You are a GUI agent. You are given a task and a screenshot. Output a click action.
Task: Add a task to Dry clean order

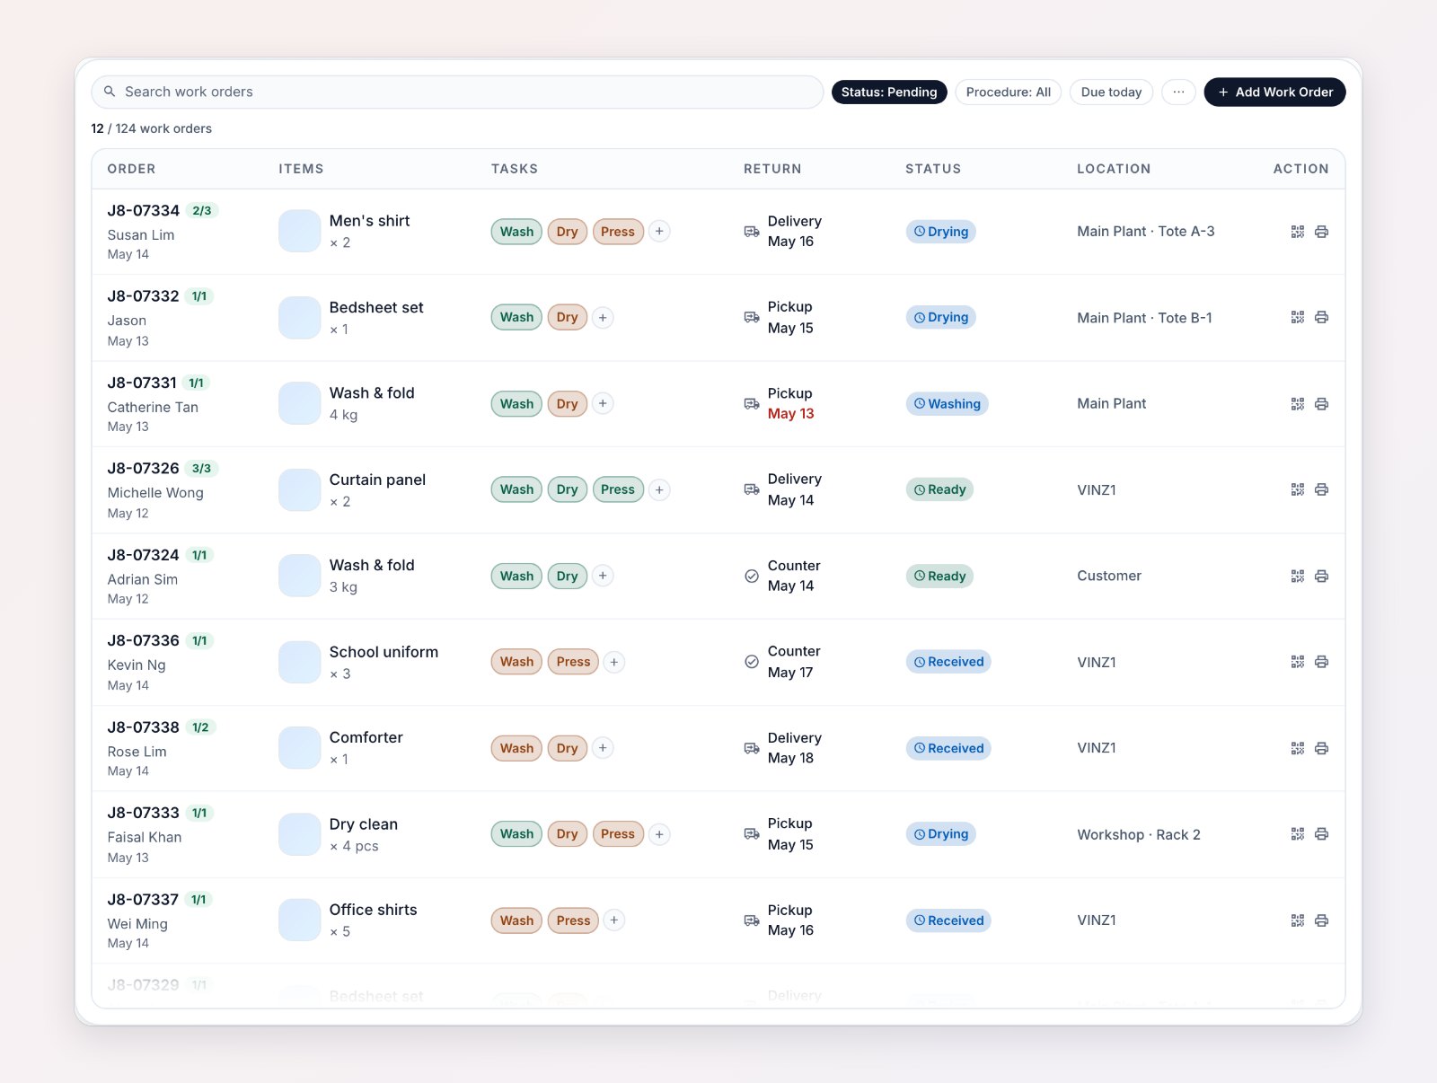tap(659, 834)
